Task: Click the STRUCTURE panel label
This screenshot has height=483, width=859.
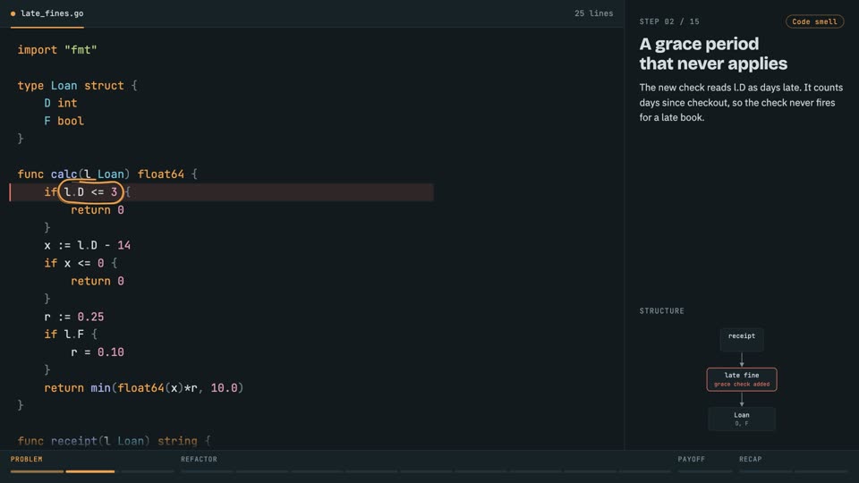Action: 661,310
